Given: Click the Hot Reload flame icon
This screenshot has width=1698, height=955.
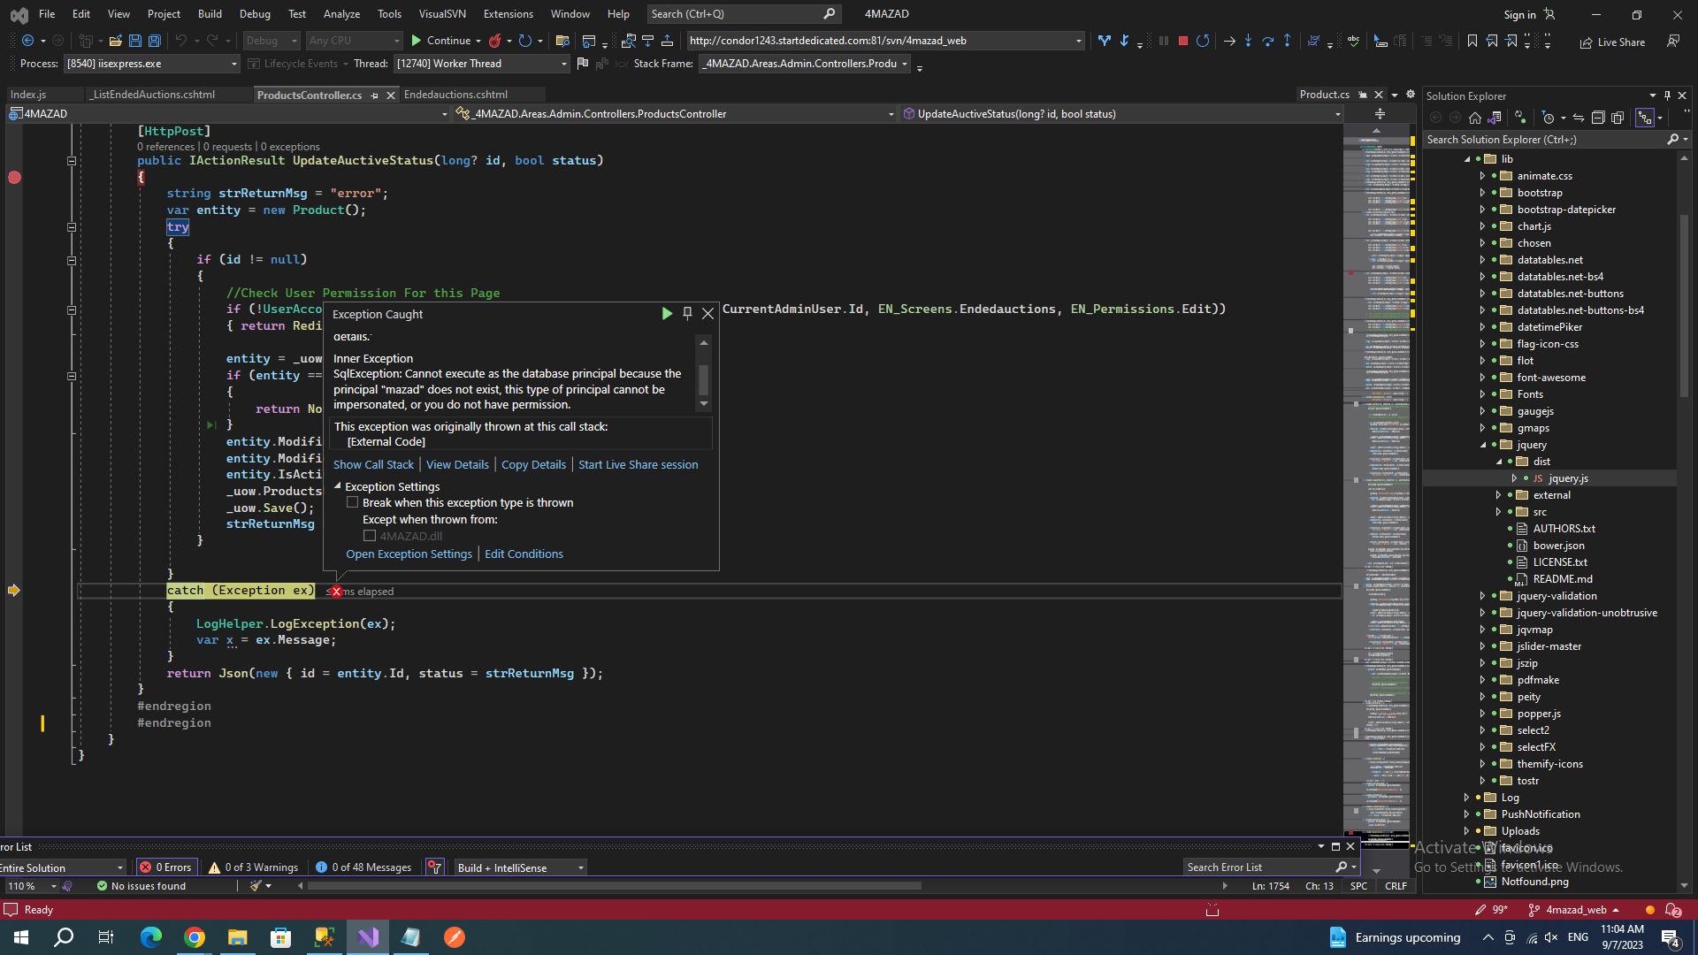Looking at the screenshot, I should pyautogui.click(x=495, y=41).
